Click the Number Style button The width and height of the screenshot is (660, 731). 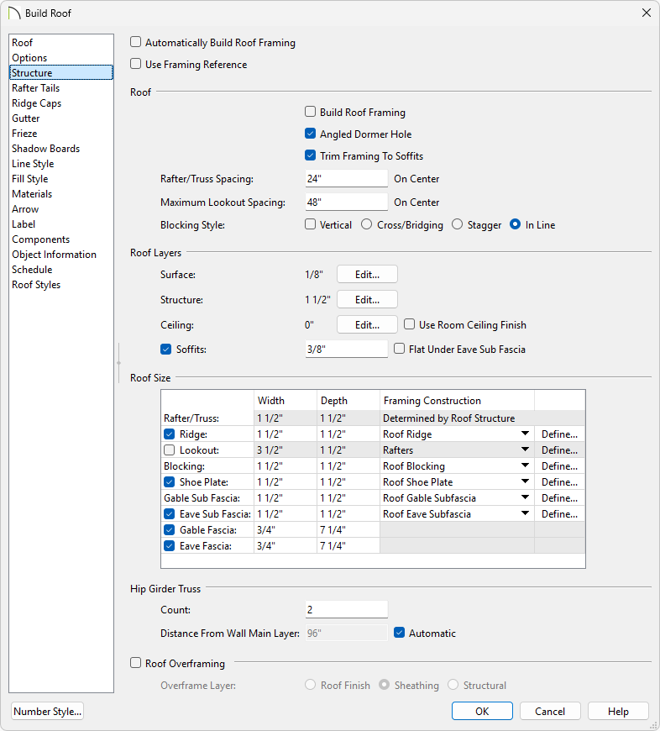48,712
